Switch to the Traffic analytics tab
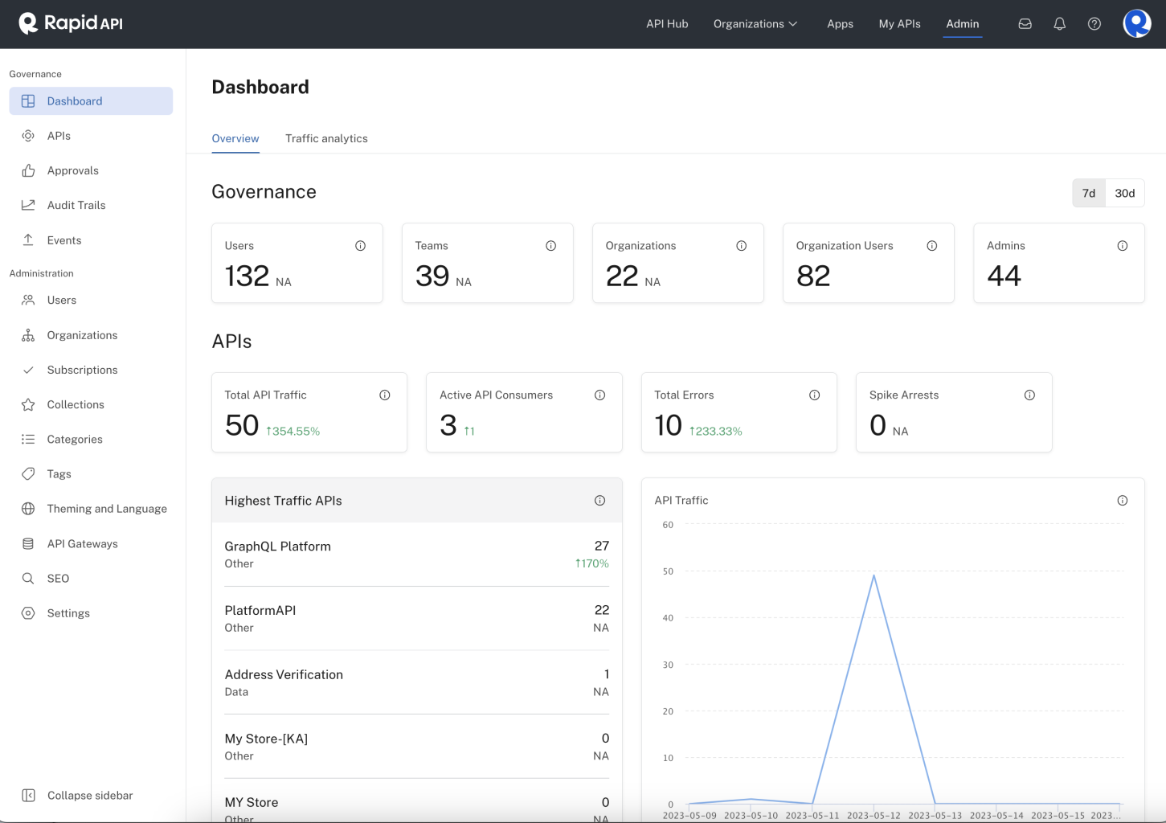This screenshot has height=823, width=1166. (326, 138)
